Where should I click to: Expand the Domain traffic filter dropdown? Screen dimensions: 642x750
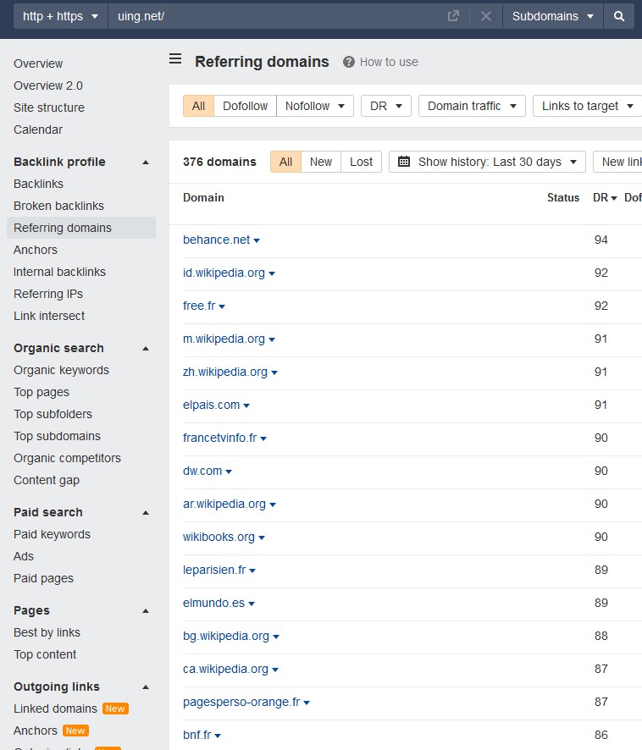click(x=472, y=106)
